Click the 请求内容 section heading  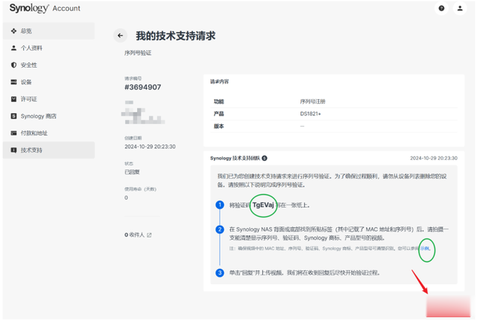tap(219, 81)
